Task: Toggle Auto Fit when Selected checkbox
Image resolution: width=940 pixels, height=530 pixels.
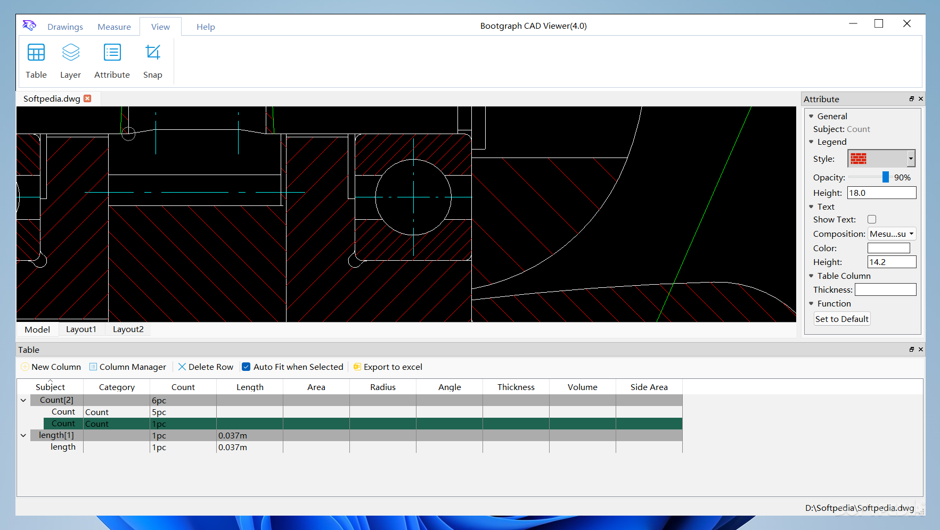Action: [246, 367]
